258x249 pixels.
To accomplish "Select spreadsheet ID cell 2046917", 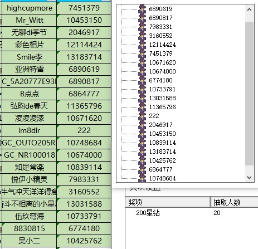I will click(x=84, y=32).
